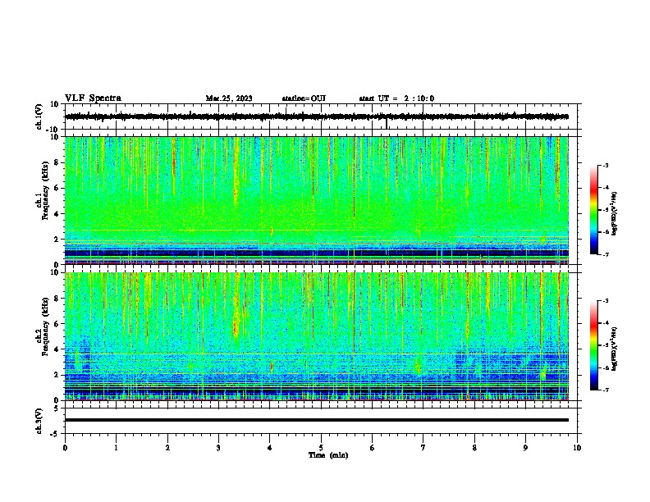The height and width of the screenshot is (502, 650).
Task: Click the ch.1 color bar "-7" label
Action: (x=605, y=254)
